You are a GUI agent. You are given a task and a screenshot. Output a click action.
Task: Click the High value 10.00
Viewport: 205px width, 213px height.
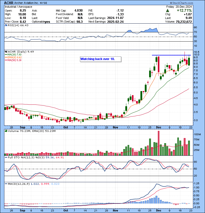pyautogui.click(x=22, y=14)
